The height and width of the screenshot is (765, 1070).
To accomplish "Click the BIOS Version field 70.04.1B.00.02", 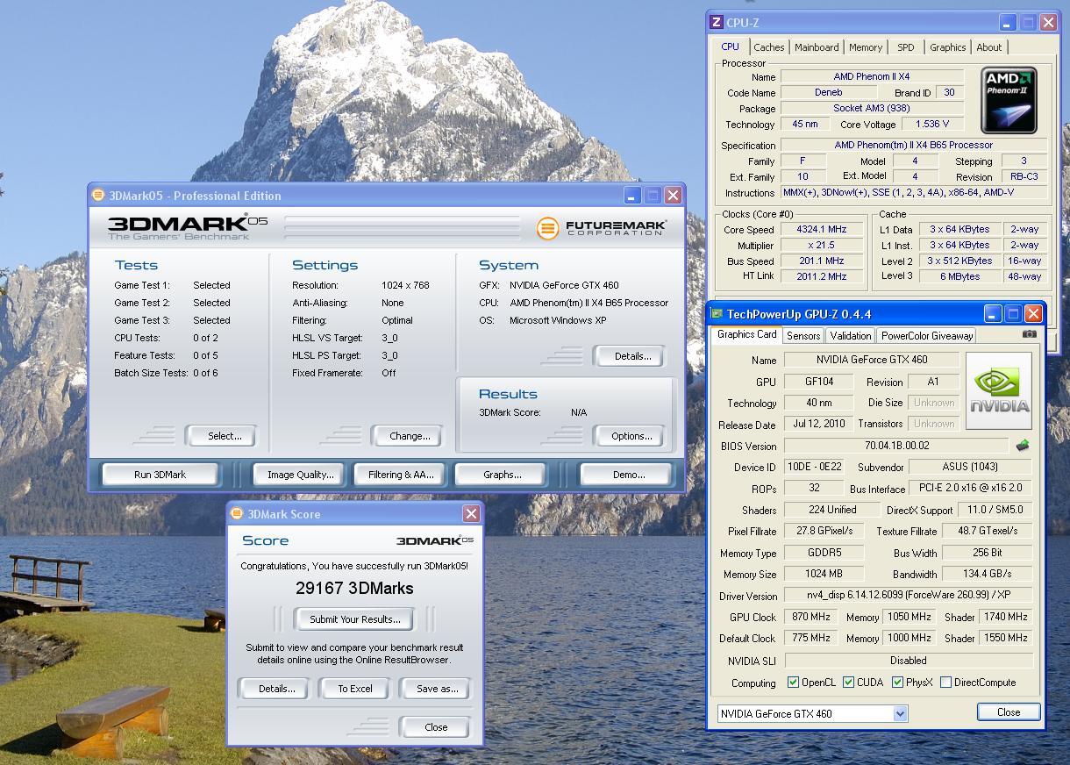I will point(896,446).
